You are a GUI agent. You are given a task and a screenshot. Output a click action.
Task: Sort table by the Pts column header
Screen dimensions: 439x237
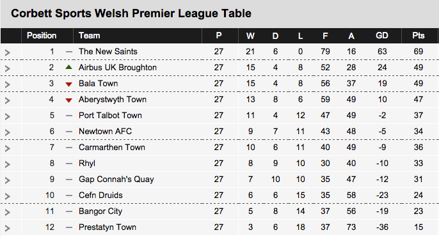click(419, 36)
